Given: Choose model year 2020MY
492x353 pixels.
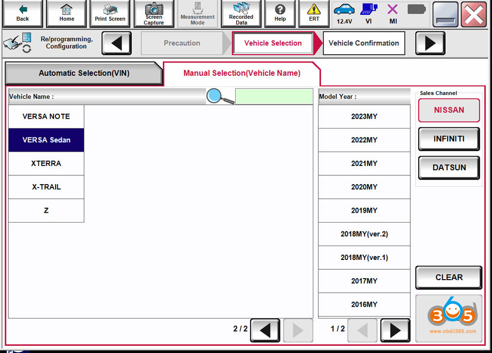Looking at the screenshot, I should (364, 187).
